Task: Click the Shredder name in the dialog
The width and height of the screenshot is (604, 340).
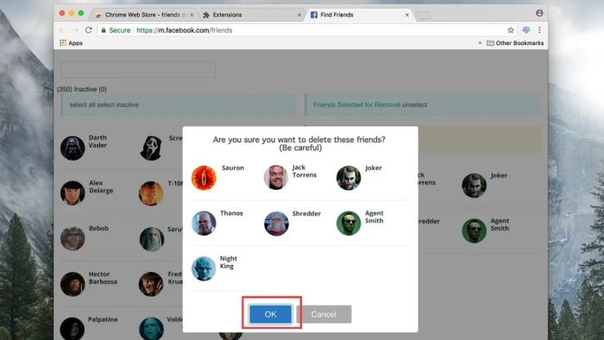Action: pos(306,213)
